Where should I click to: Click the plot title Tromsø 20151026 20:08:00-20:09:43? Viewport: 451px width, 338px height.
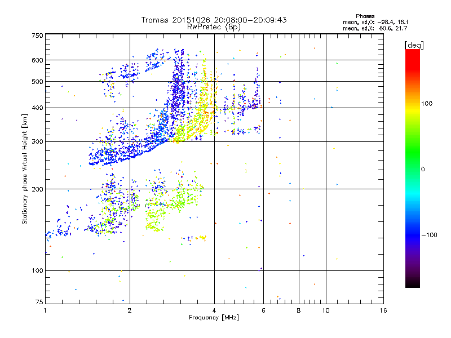[214, 20]
